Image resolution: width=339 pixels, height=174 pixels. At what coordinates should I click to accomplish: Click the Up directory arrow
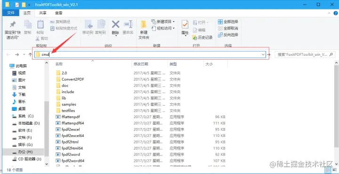[x=30, y=55]
